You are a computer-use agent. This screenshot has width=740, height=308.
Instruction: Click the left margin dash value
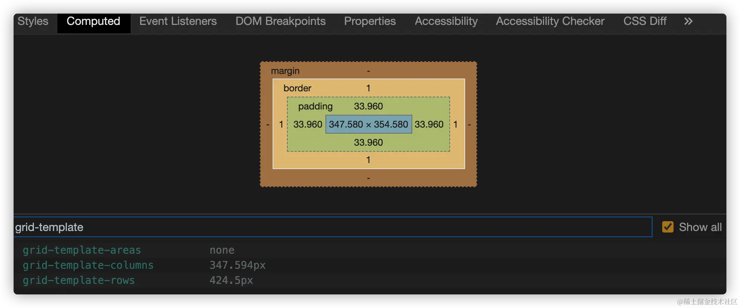[x=268, y=125]
